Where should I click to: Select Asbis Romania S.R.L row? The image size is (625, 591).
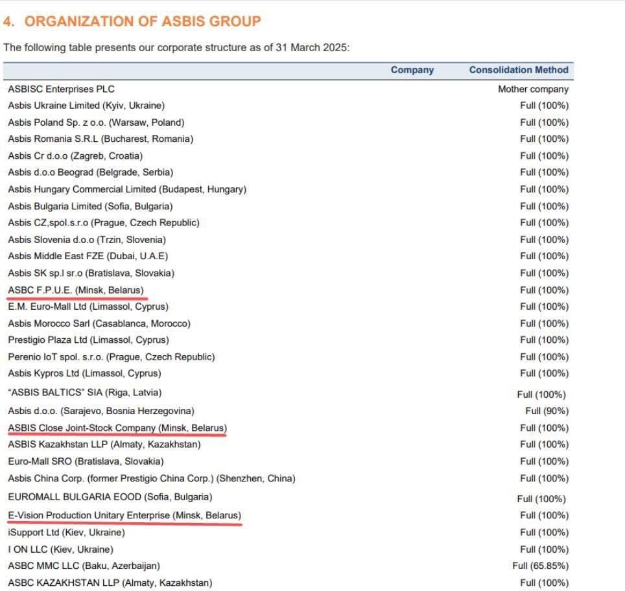click(100, 139)
